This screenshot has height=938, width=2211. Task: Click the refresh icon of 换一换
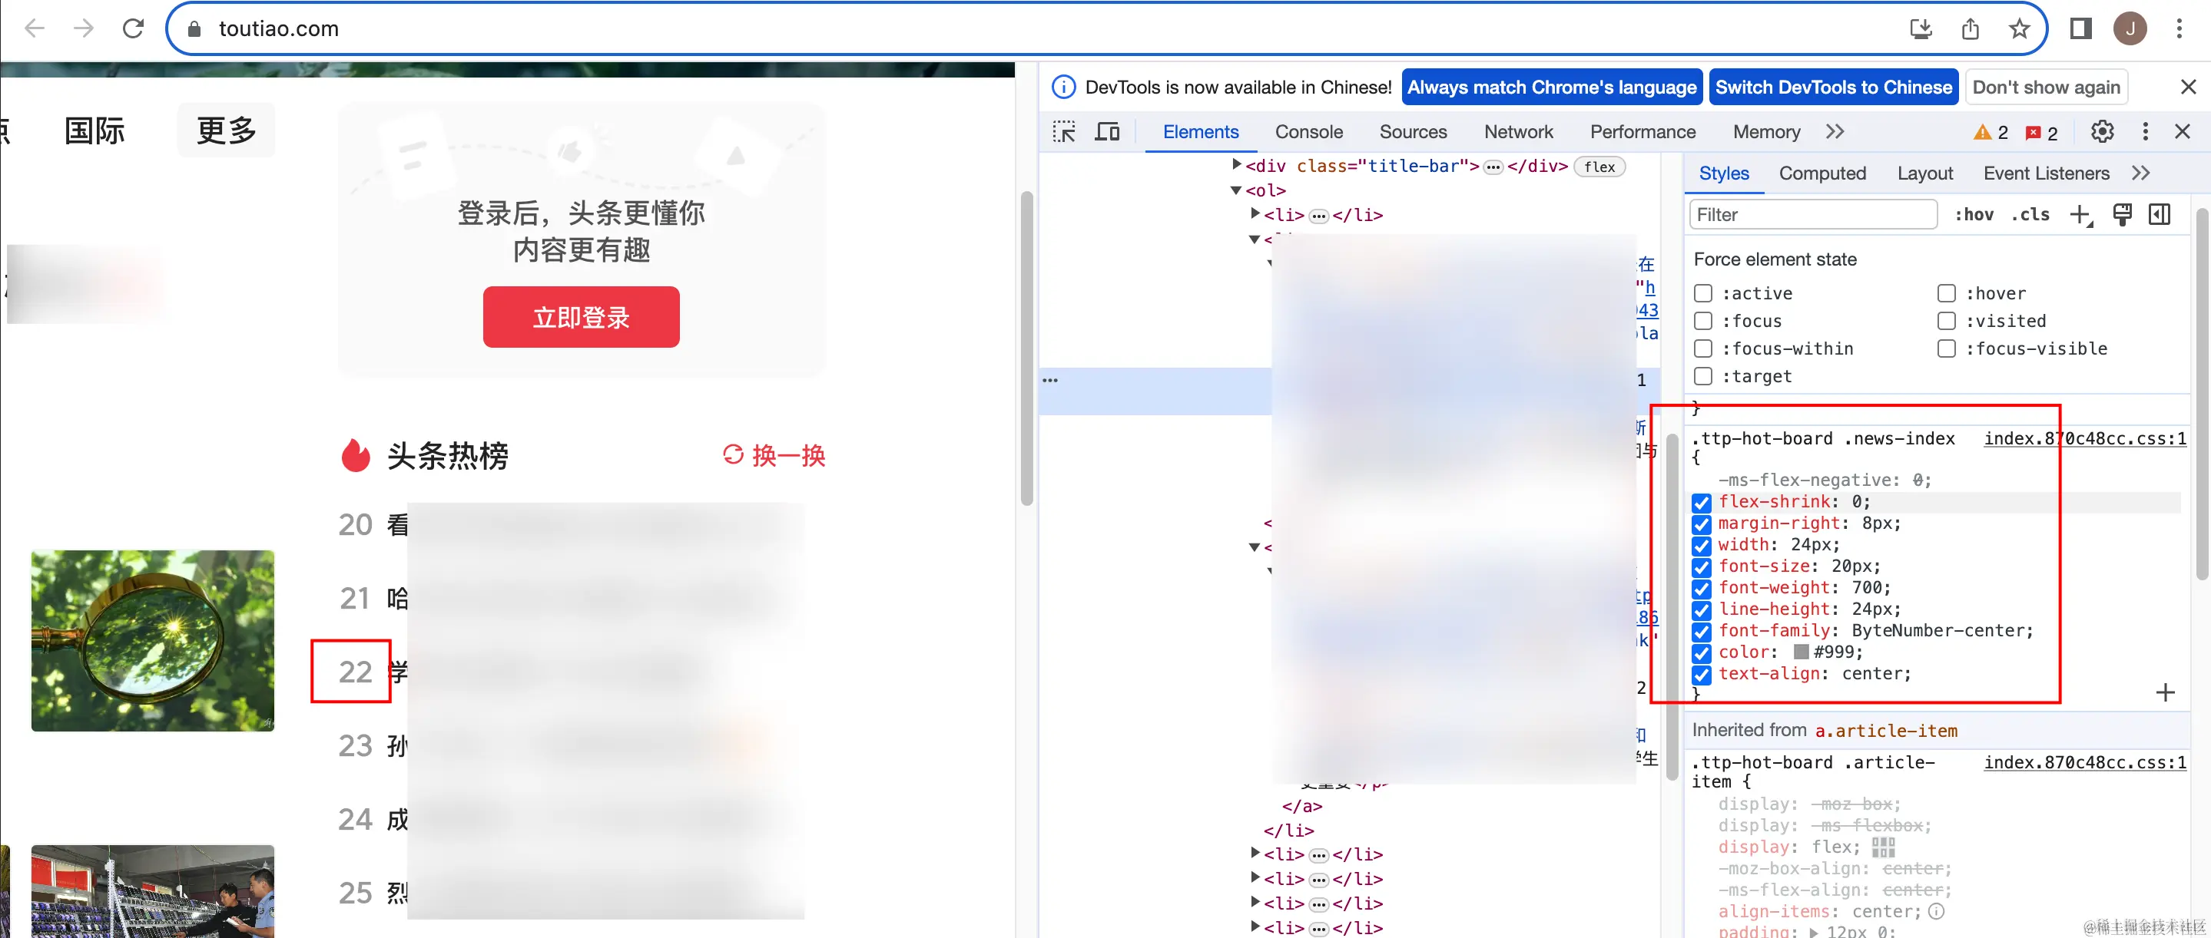pyautogui.click(x=733, y=454)
